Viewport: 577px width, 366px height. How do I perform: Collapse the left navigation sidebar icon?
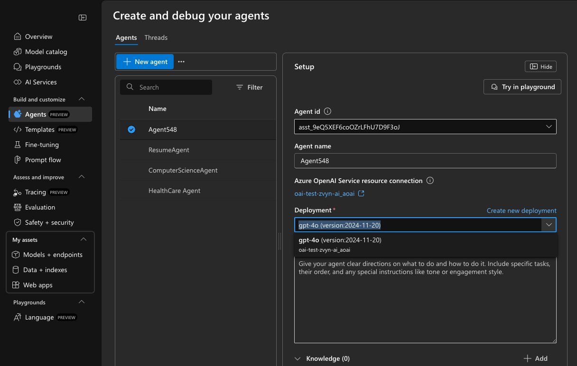pos(83,18)
